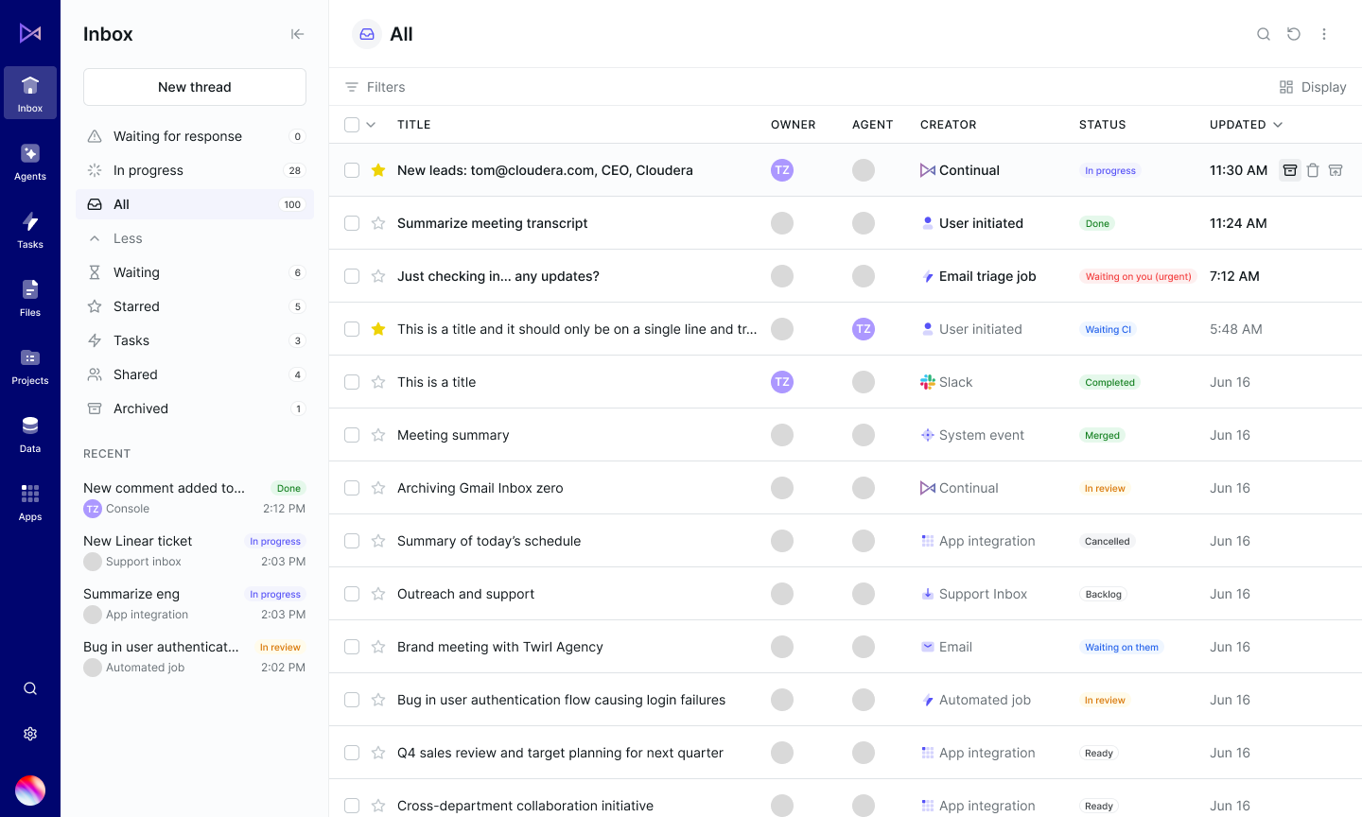
Task: Open recent Bug in user authentication thread
Action: 195,657
